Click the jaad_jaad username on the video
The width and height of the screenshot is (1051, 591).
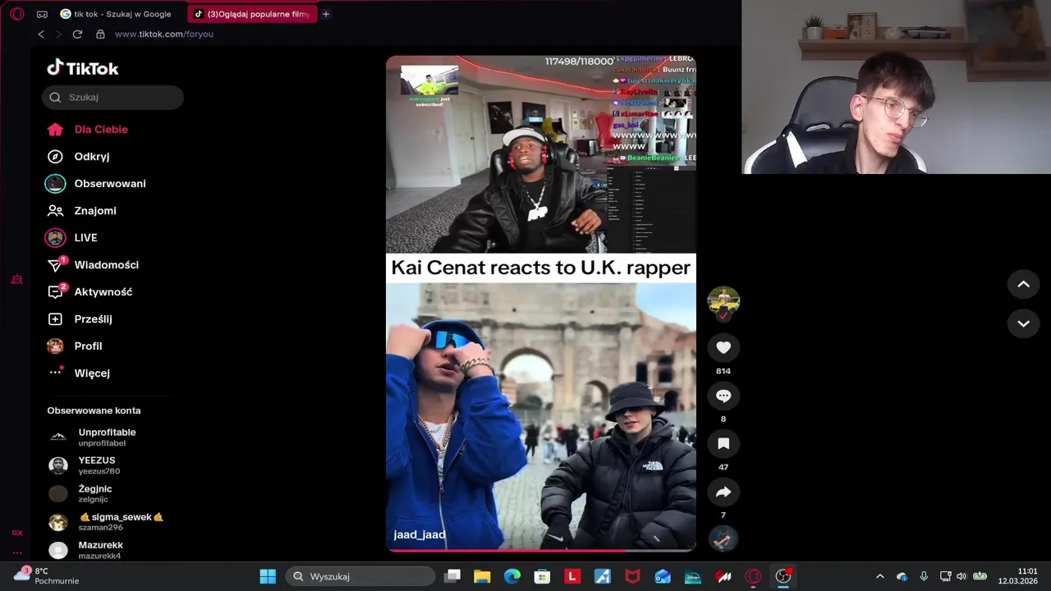(x=420, y=534)
